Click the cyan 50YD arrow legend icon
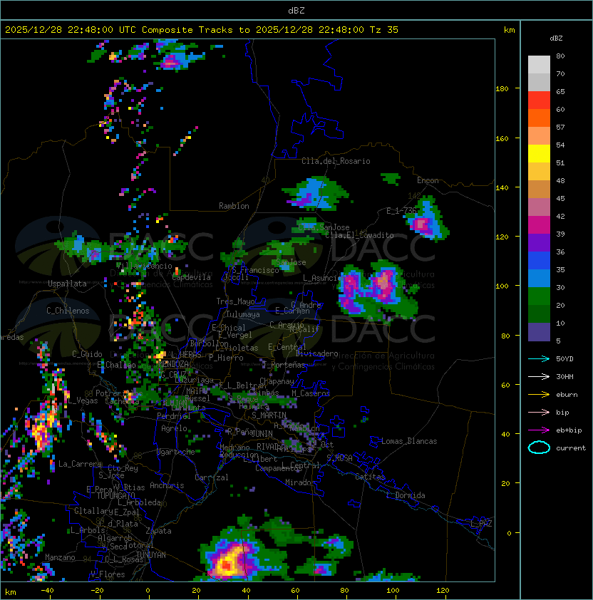593x600 pixels. pyautogui.click(x=539, y=358)
